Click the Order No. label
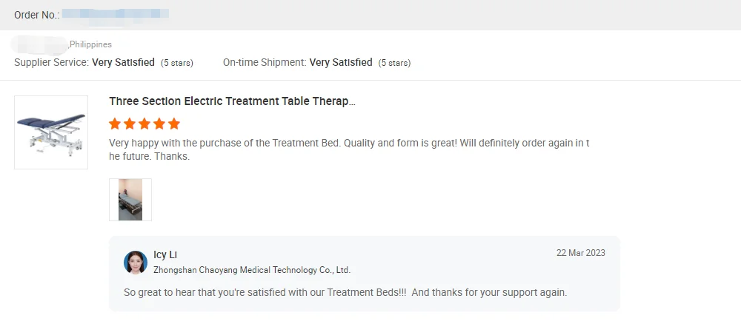 coord(36,15)
